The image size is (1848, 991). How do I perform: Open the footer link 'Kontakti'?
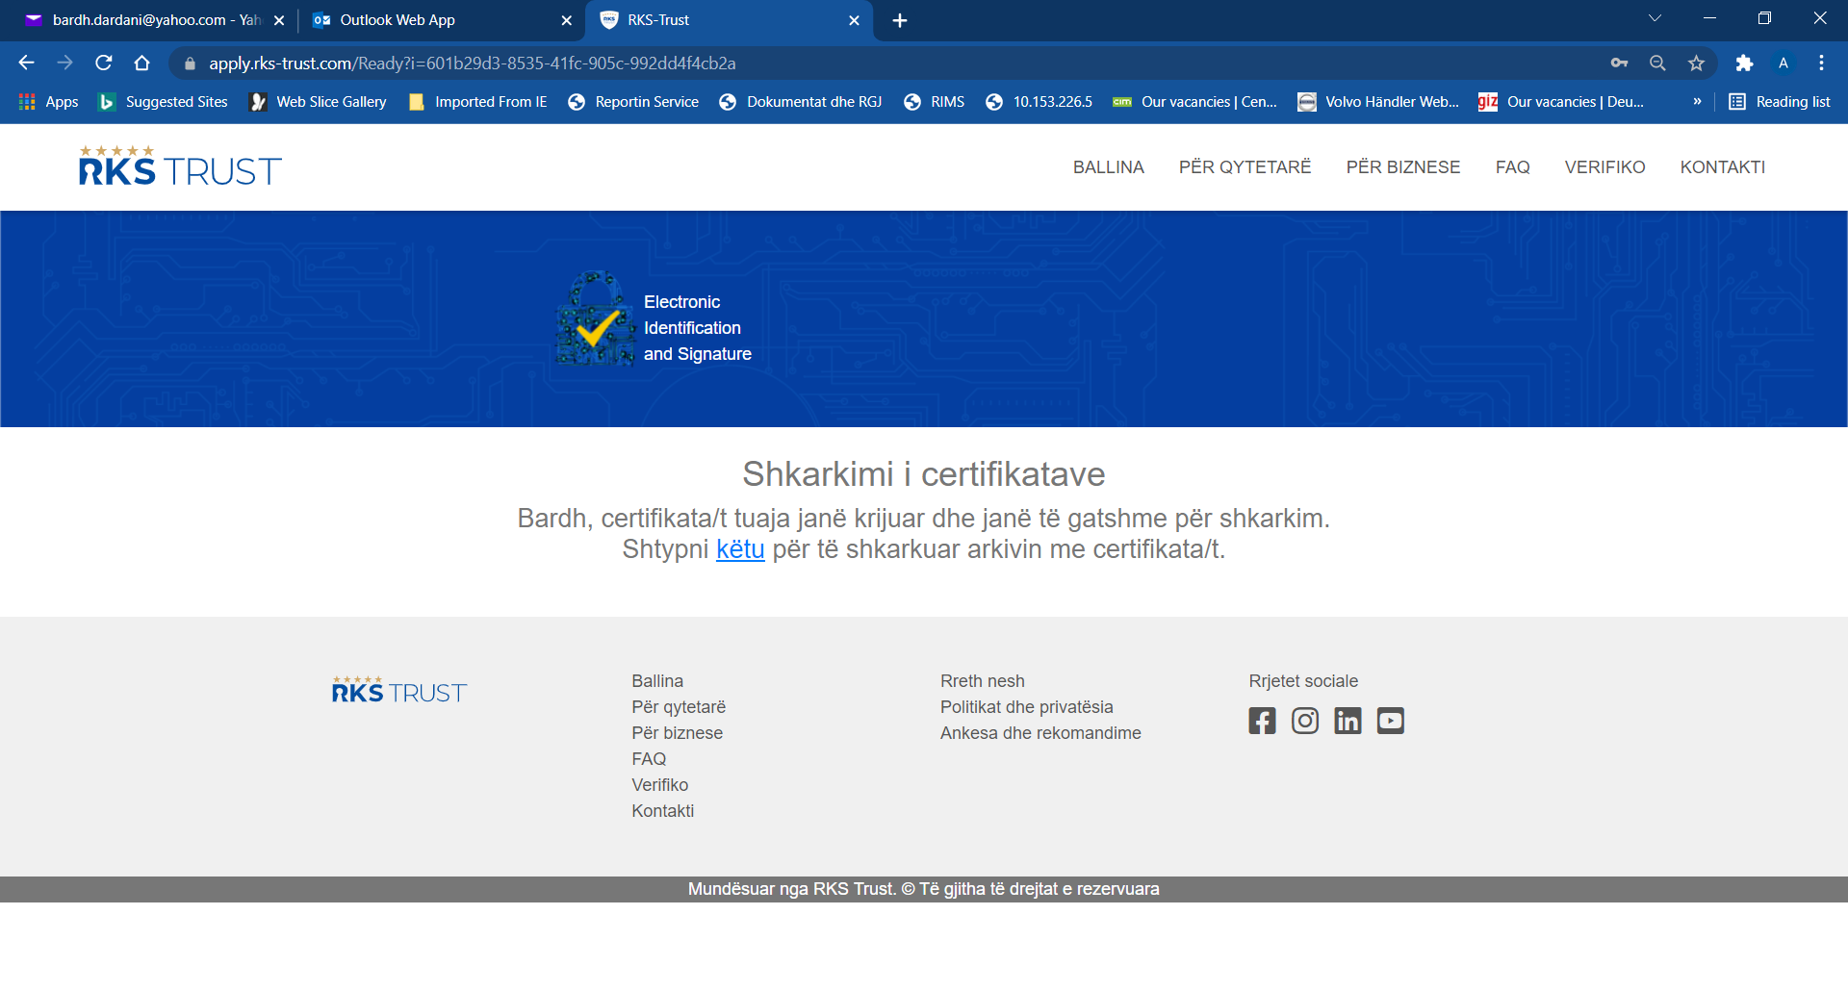click(662, 811)
